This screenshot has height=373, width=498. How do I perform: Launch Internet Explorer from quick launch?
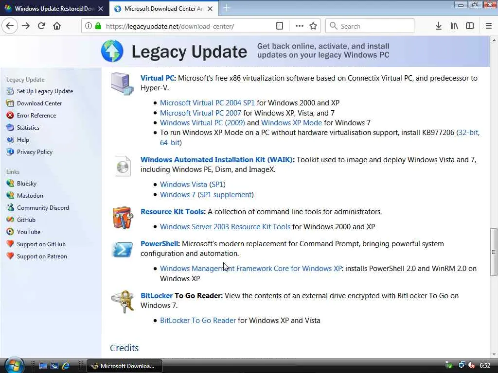click(x=66, y=366)
